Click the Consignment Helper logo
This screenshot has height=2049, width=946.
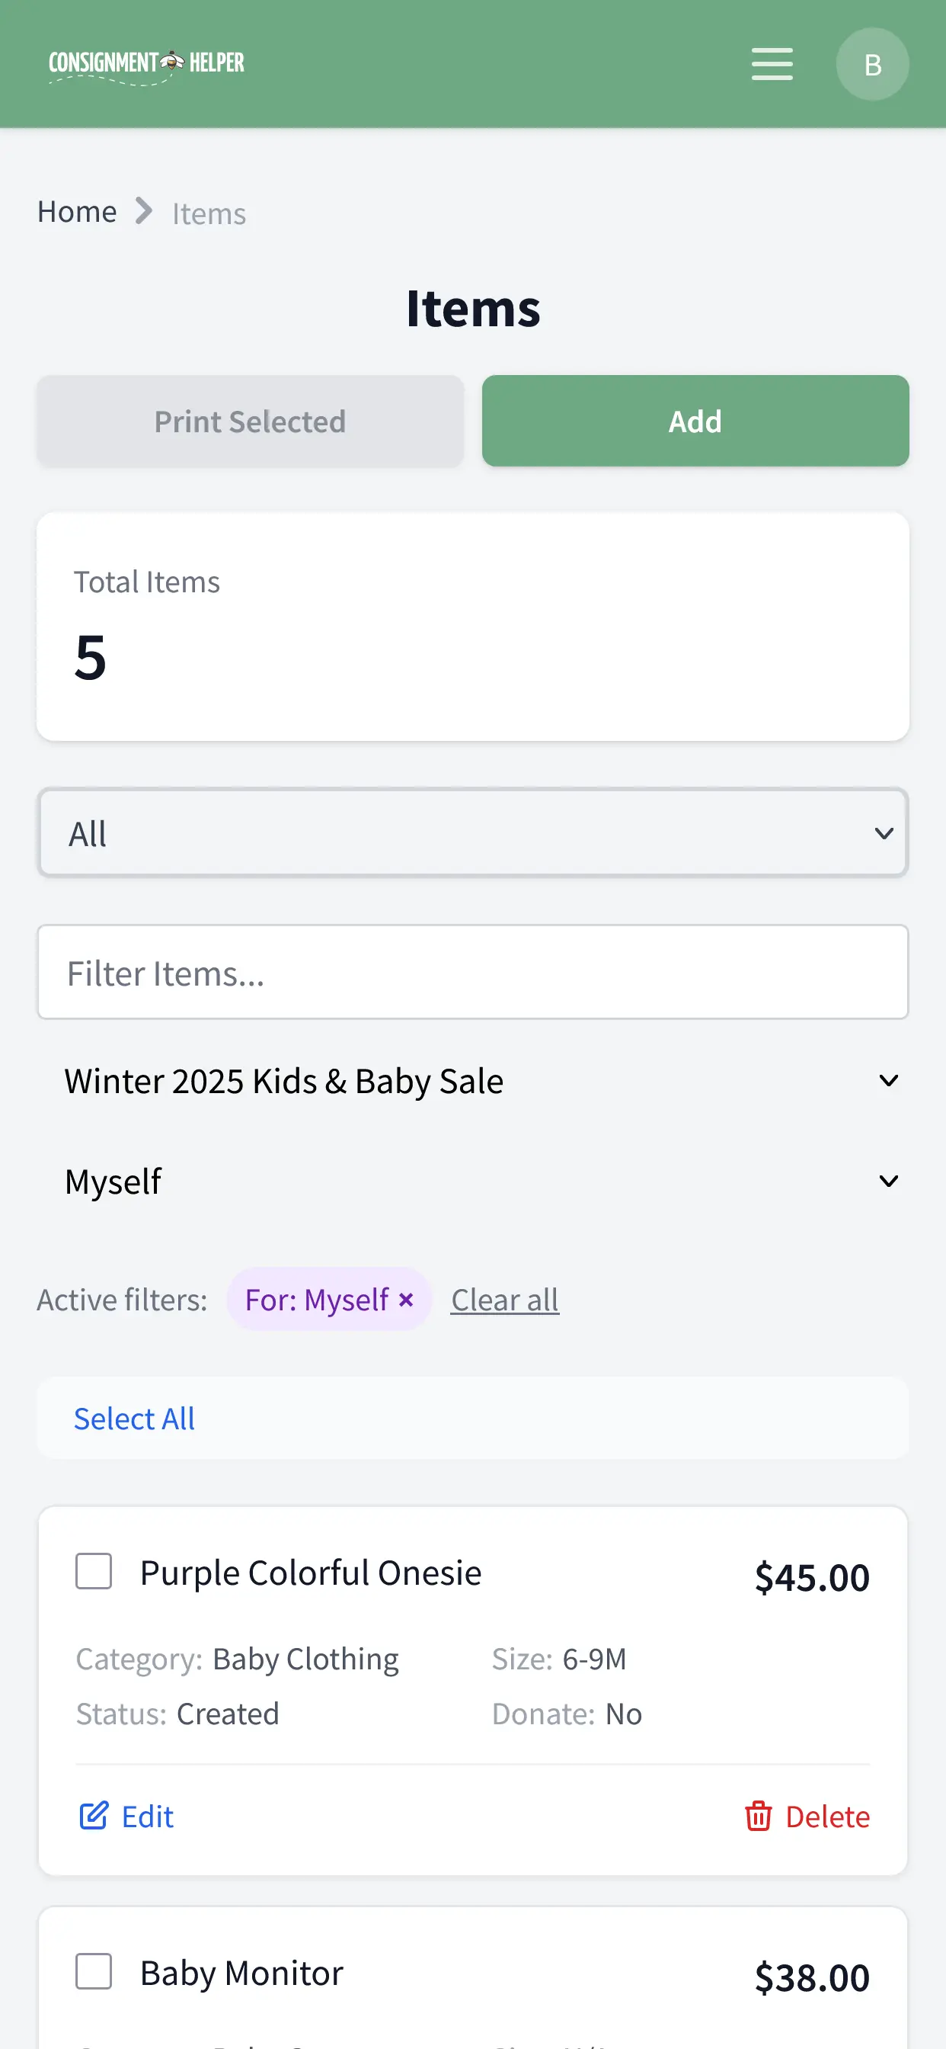pyautogui.click(x=145, y=62)
